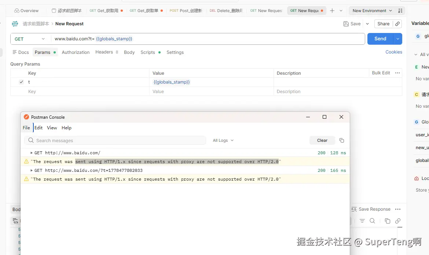Clear the console logs
This screenshot has height=255, width=429.
322,140
